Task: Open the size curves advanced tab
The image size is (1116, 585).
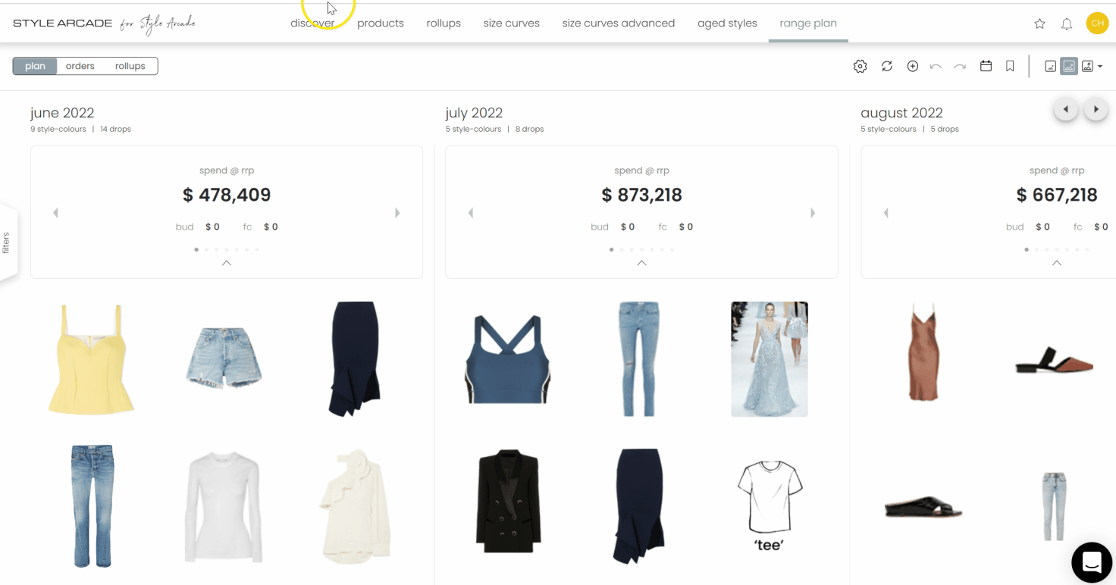Action: click(x=619, y=23)
